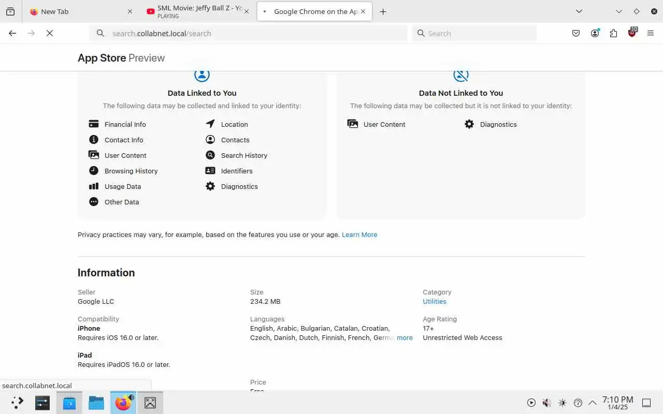Click the Search History magnifier icon
The height and width of the screenshot is (414, 663).
[x=210, y=155]
